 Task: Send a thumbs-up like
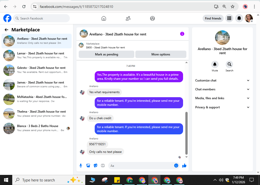[184, 166]
